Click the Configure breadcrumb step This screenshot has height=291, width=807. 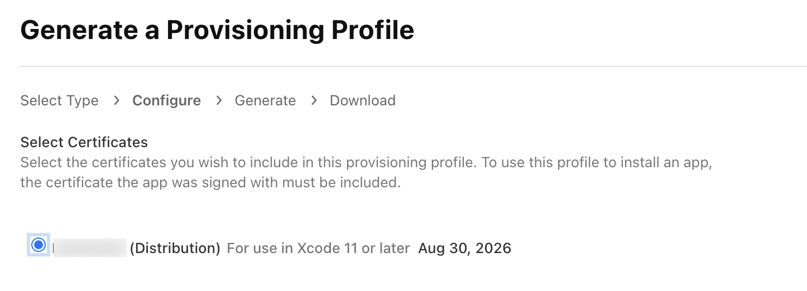tap(166, 101)
